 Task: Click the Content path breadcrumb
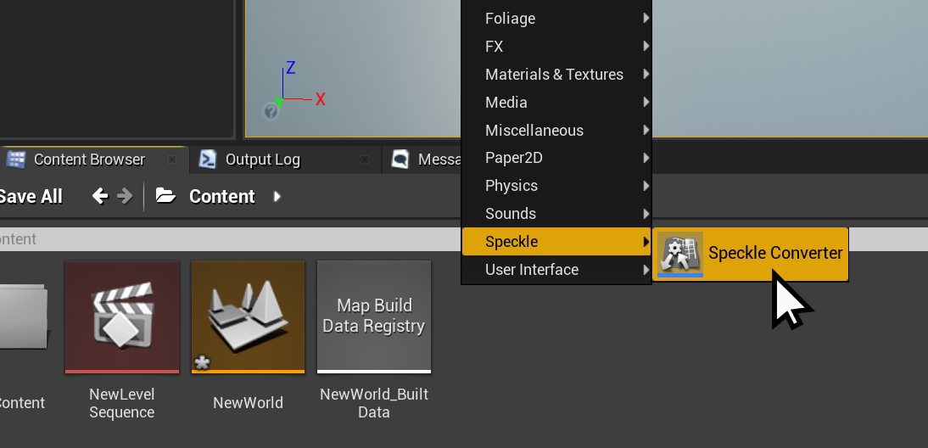(x=222, y=197)
